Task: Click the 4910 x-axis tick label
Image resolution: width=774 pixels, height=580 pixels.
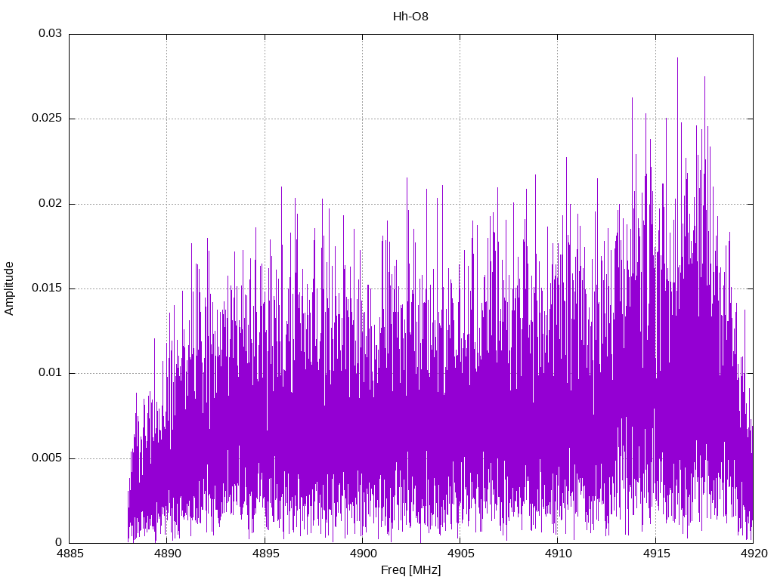Action: [x=559, y=554]
